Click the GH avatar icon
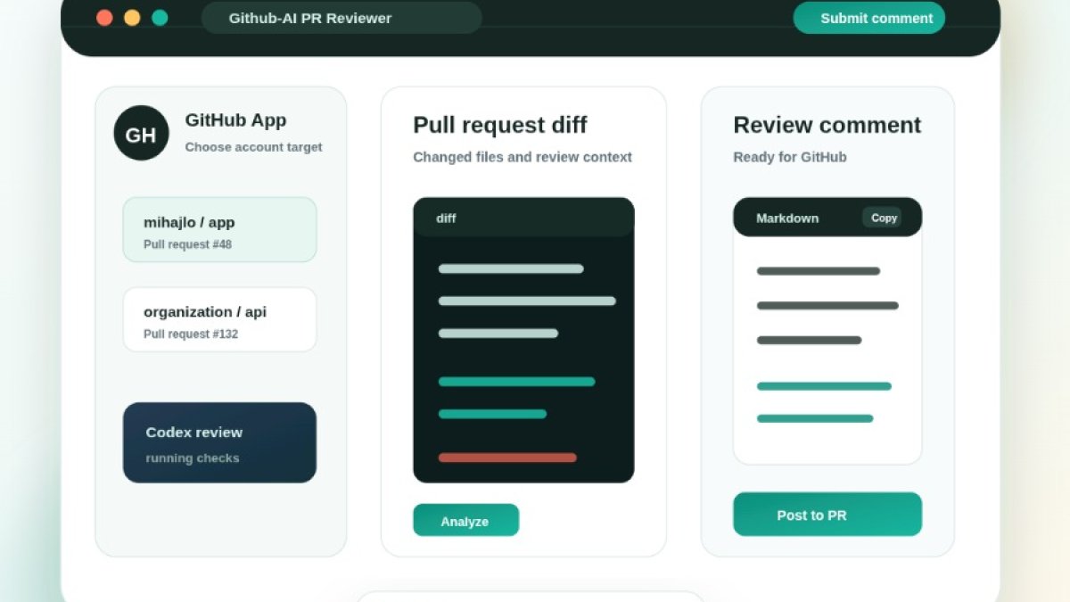Screen dimensions: 1070x602 (x=141, y=133)
